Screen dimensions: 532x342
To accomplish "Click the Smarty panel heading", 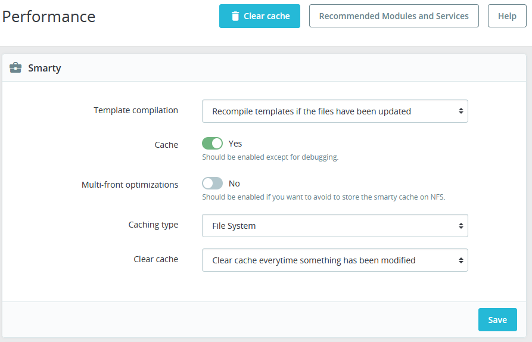I will coord(45,68).
